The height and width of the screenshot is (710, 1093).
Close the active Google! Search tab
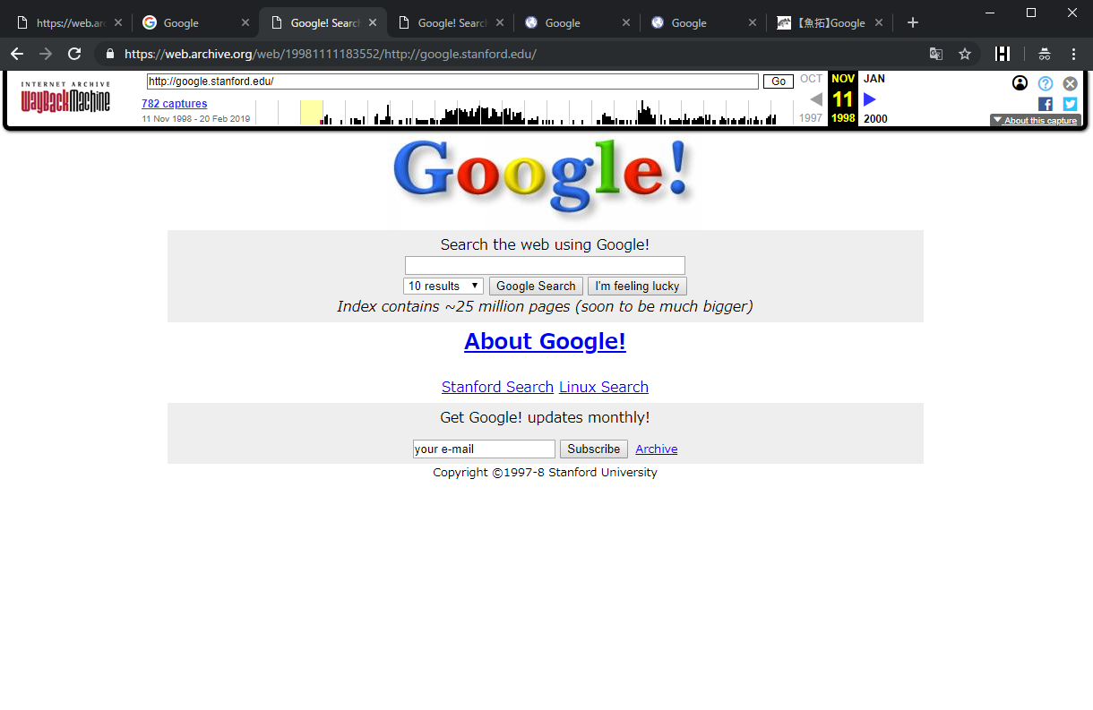(373, 23)
